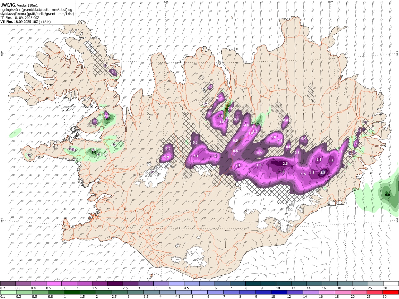Pick the bright pink snow swatch between 0.5 and 0.8
Screen dimensions: 399x299
[54, 283]
